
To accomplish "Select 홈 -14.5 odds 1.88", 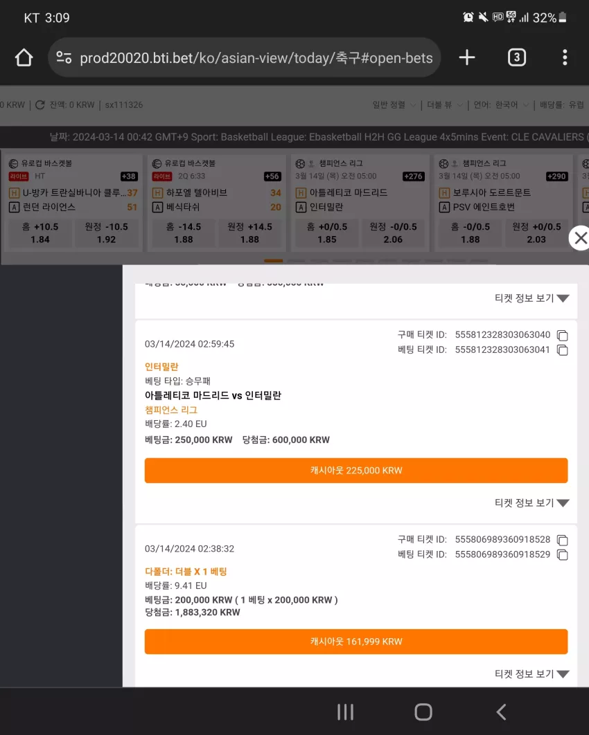I will pos(184,233).
